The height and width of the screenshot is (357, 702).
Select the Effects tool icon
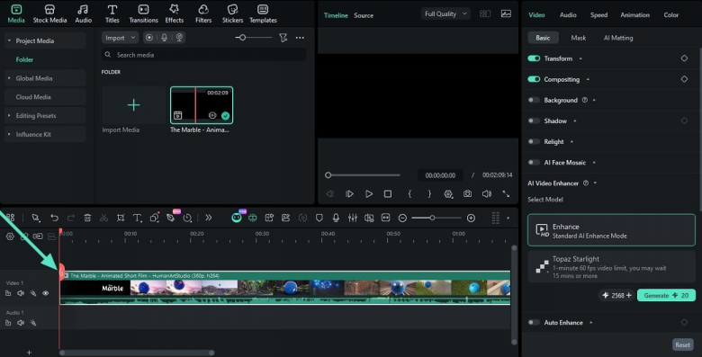pyautogui.click(x=175, y=13)
